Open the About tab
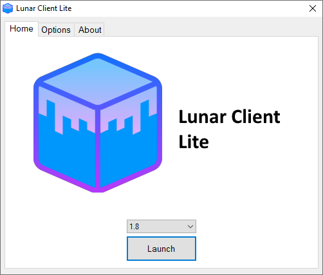This screenshot has width=323, height=275. (x=89, y=30)
